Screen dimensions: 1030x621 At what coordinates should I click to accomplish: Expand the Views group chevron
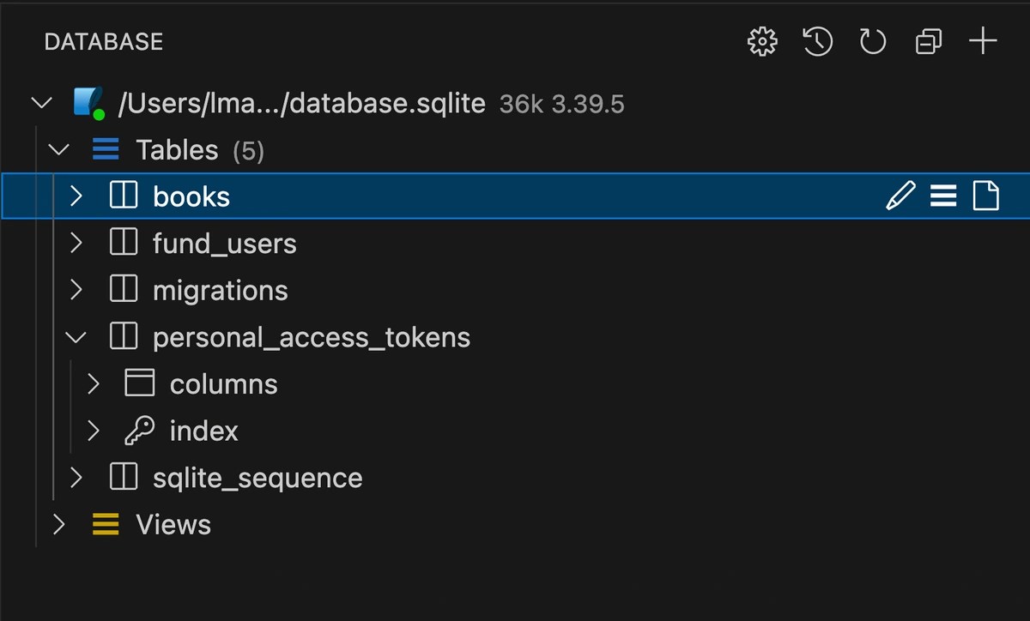(x=58, y=524)
